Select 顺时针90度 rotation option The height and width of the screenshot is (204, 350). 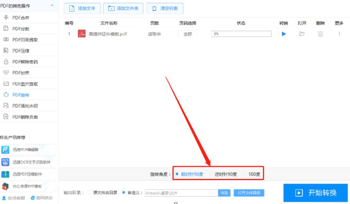tap(190, 174)
